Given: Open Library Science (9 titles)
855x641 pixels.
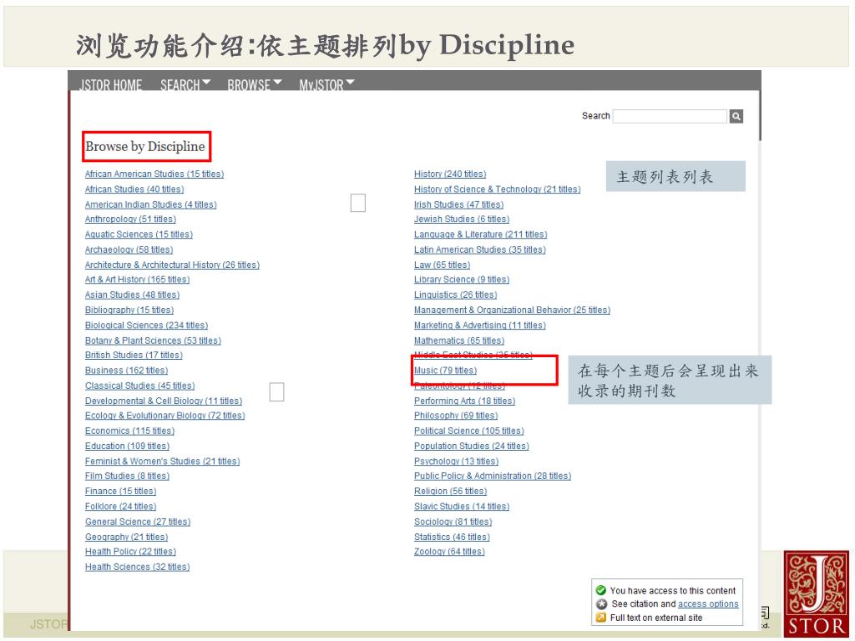Looking at the screenshot, I should pos(461,280).
